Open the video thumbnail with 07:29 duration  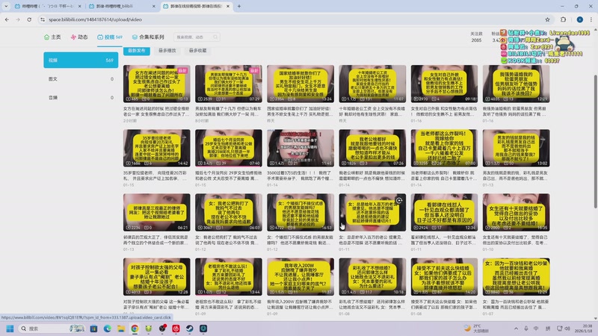coord(229,84)
